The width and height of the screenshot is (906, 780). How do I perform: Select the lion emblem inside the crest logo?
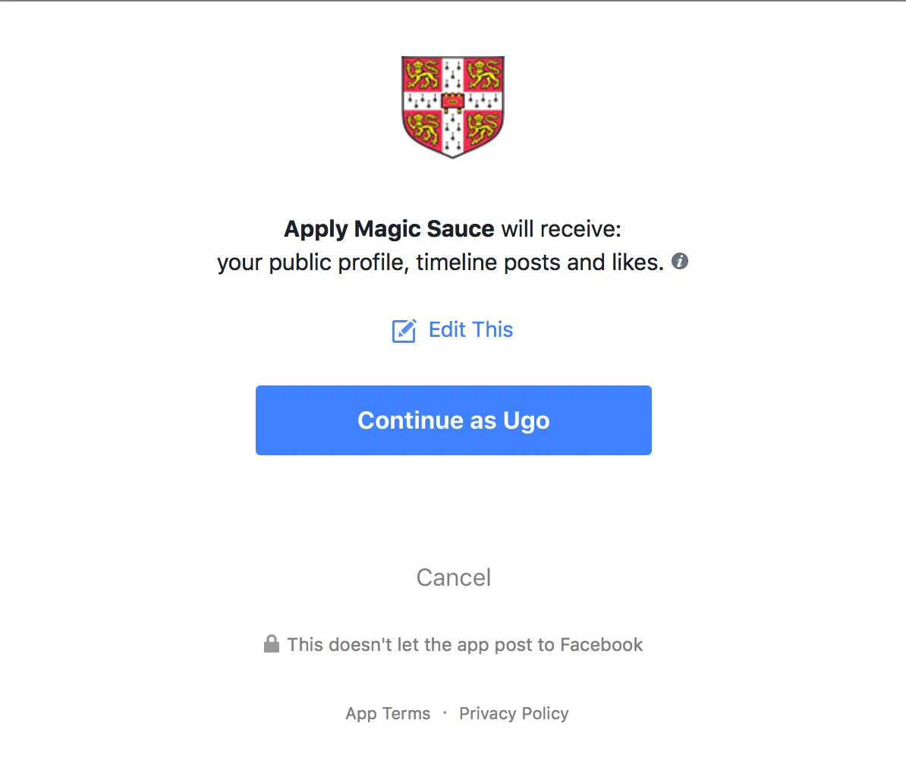(x=422, y=74)
